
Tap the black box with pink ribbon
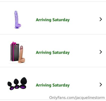click(14, 52)
